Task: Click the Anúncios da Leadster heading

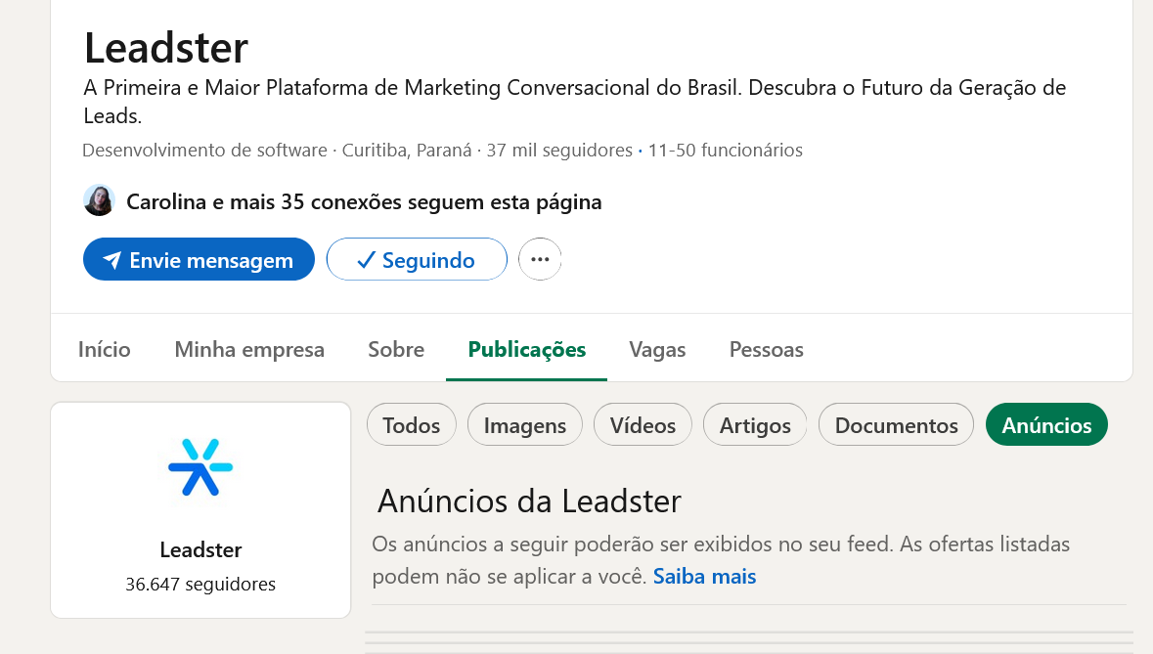Action: click(529, 501)
